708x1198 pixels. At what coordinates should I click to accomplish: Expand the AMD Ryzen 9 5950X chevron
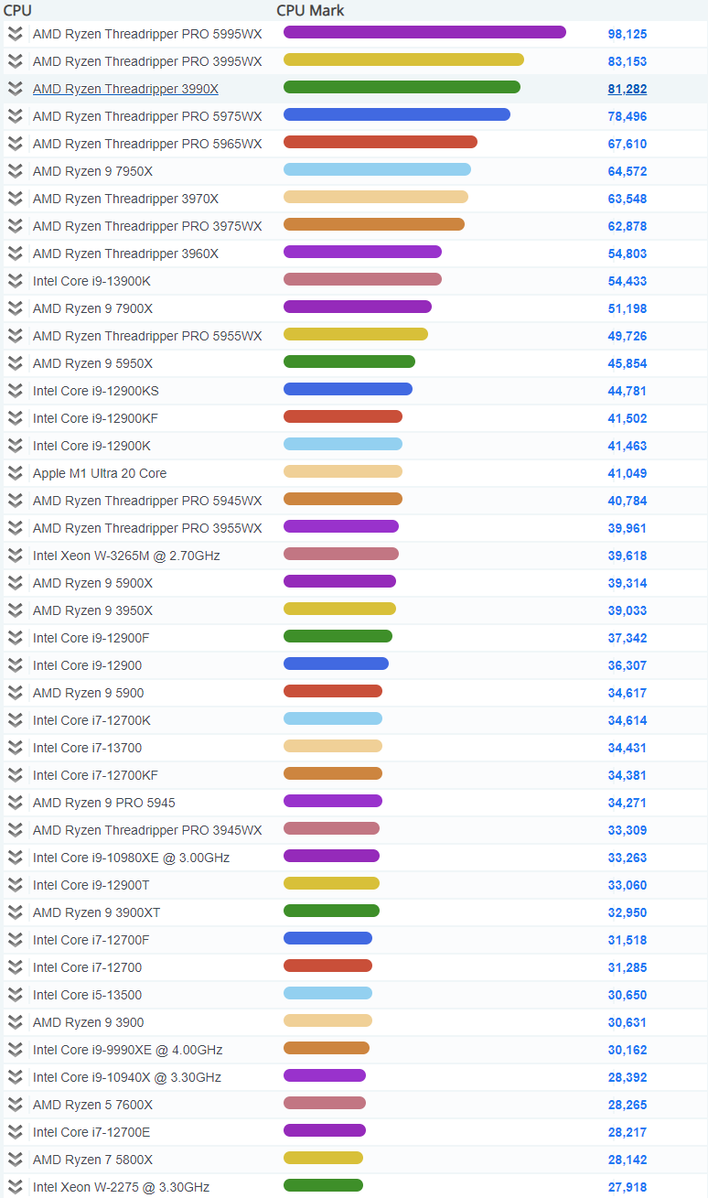pyautogui.click(x=15, y=363)
